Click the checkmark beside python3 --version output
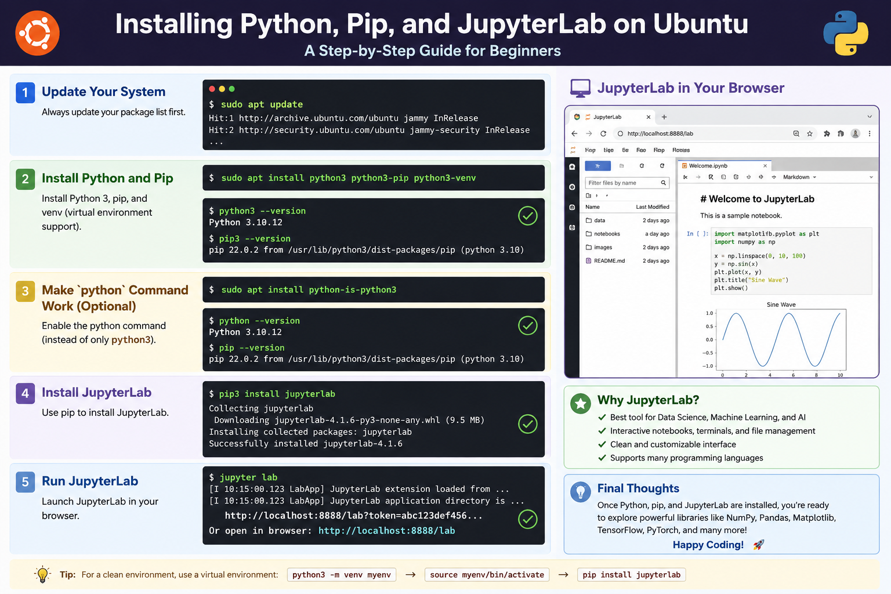 click(527, 216)
